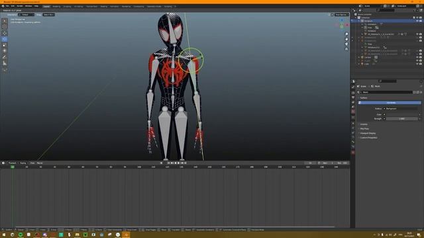Play the animation forward
Viewport: 424px width, 238px height.
(x=178, y=163)
